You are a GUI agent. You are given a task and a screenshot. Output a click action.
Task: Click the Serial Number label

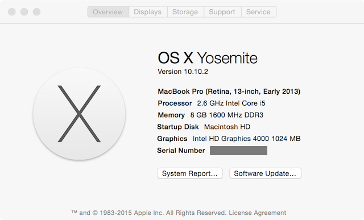tap(181, 151)
